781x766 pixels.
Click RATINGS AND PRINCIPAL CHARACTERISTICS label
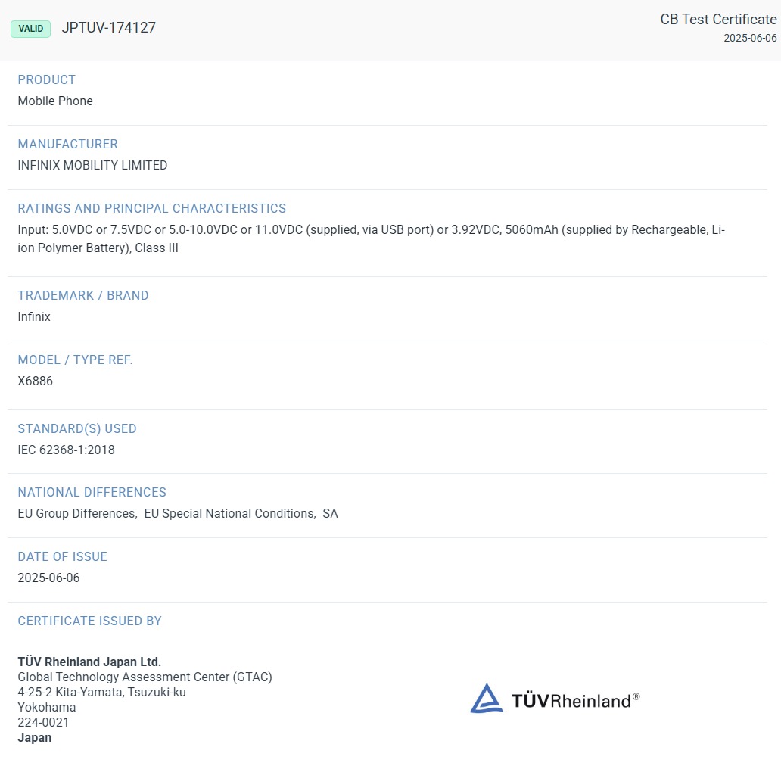pyautogui.click(x=152, y=208)
